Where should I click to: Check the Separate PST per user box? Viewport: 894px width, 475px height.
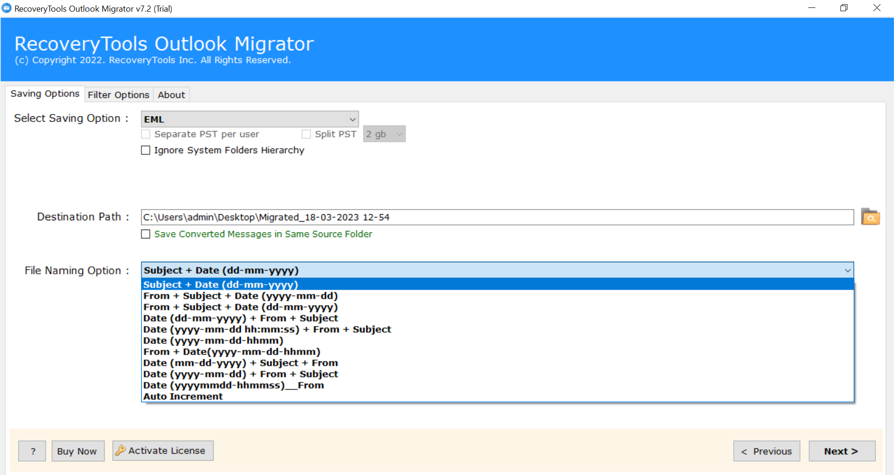coord(146,134)
